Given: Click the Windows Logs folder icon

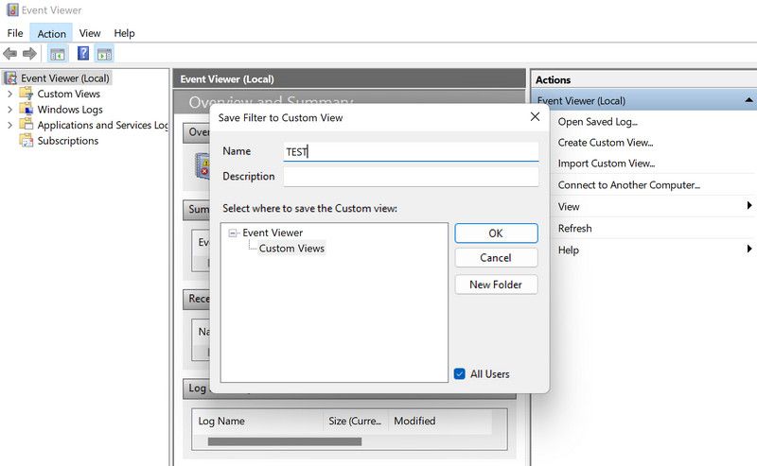Looking at the screenshot, I should point(26,110).
